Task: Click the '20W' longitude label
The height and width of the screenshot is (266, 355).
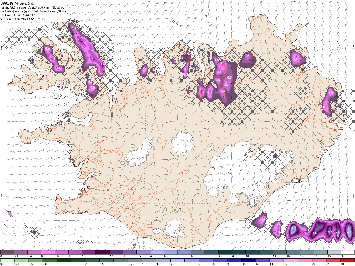Action: coord(148,1)
